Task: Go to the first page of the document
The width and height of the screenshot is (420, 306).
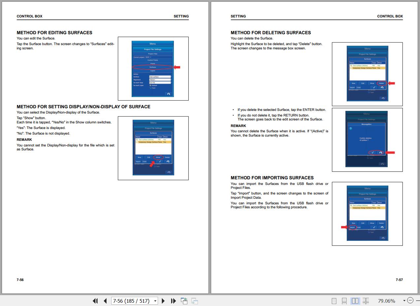Action: (95, 301)
